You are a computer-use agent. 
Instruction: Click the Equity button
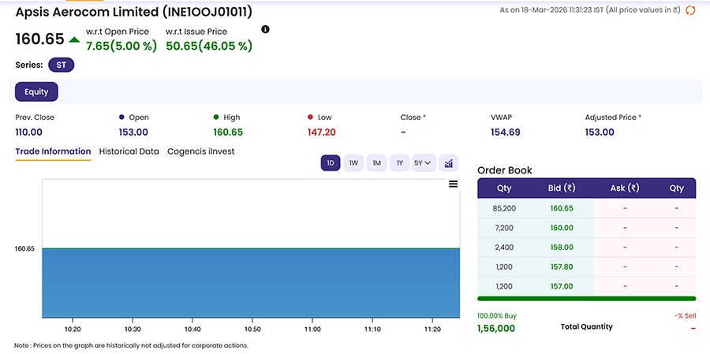pos(36,91)
